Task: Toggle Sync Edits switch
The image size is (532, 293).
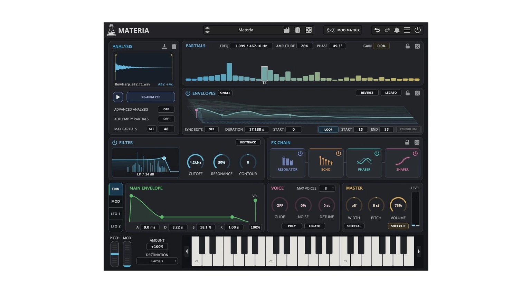Action: pyautogui.click(x=211, y=129)
